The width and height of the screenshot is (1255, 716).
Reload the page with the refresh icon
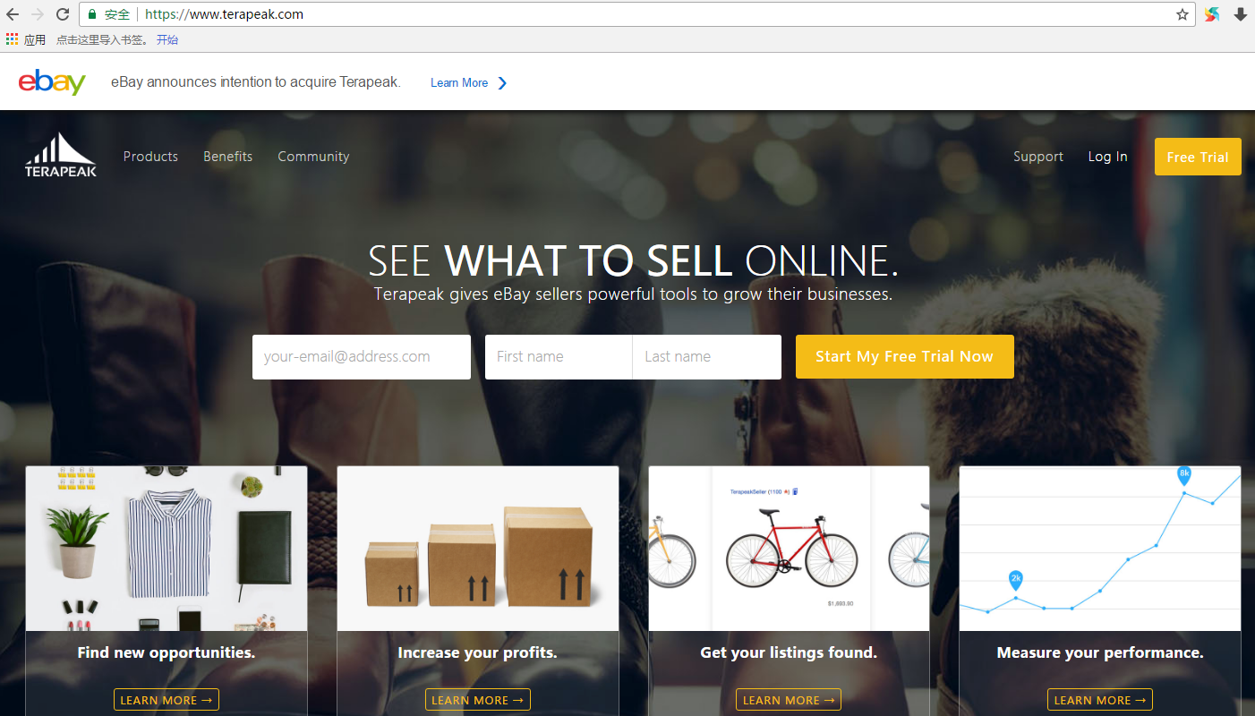pos(63,14)
